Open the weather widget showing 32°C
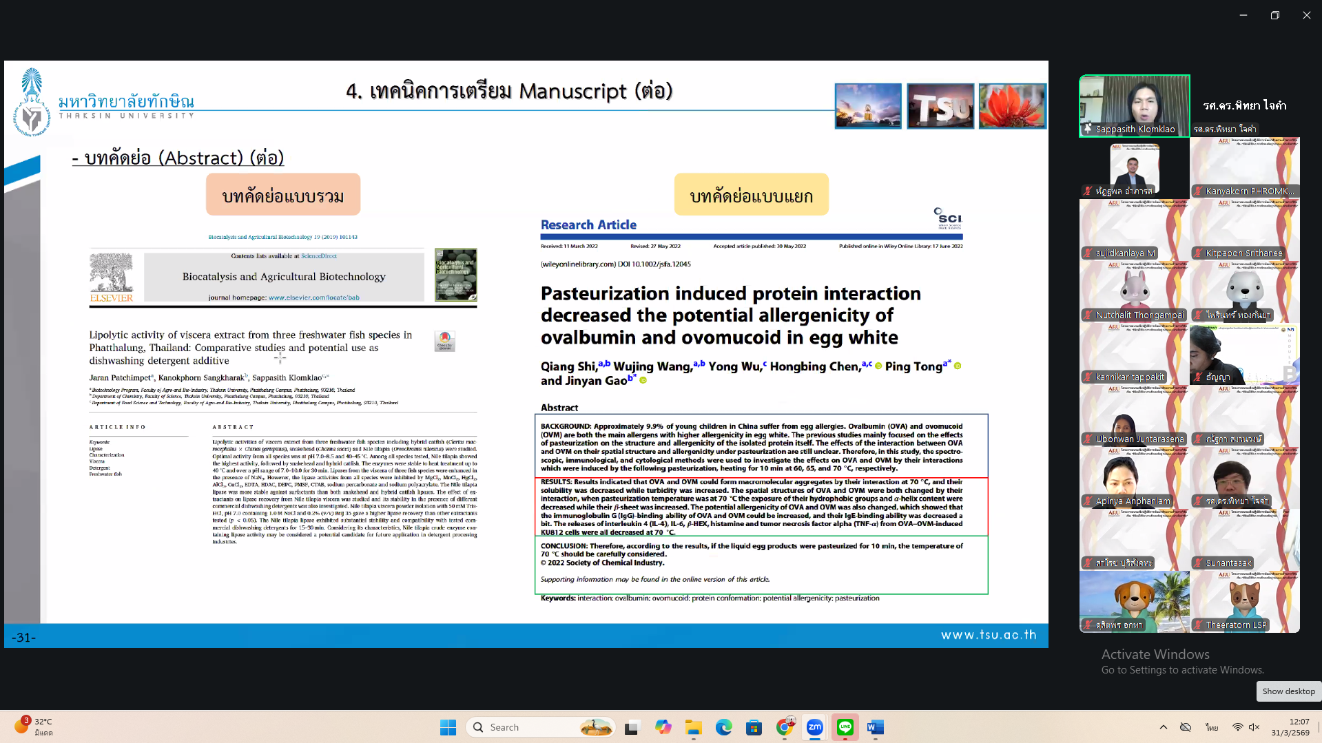This screenshot has width=1322, height=743. 34,726
